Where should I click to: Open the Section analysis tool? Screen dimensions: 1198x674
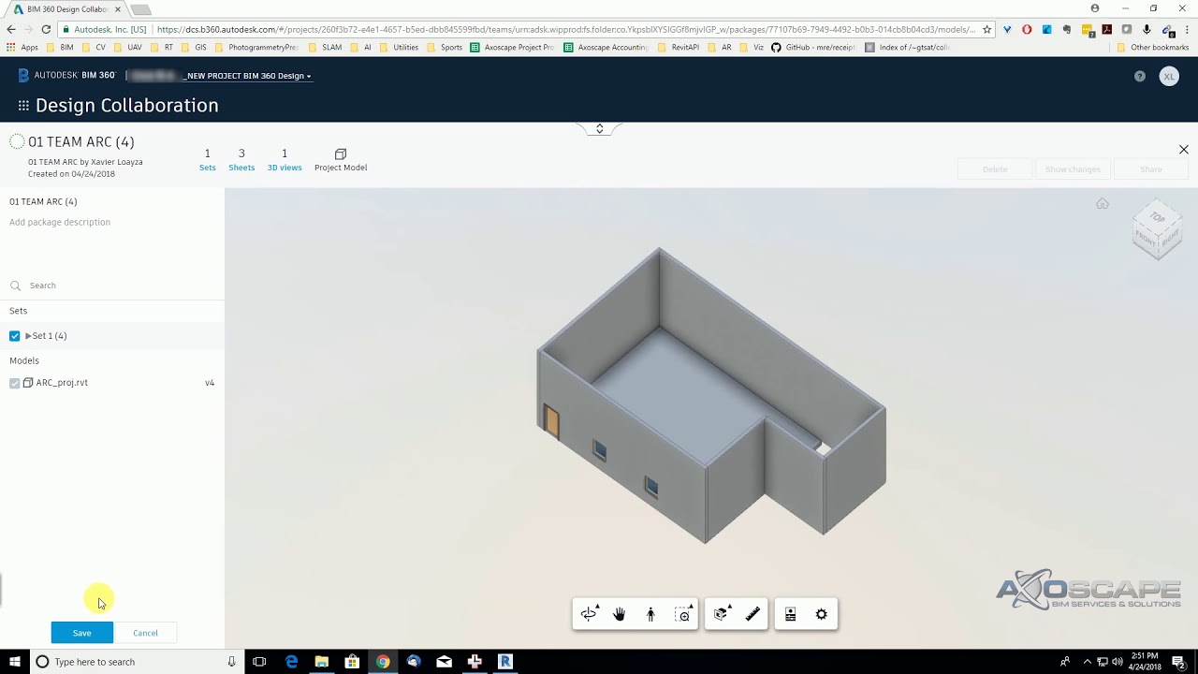721,614
